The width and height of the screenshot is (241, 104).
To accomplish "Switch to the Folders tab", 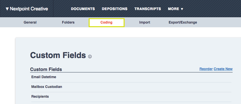I will [x=68, y=22].
